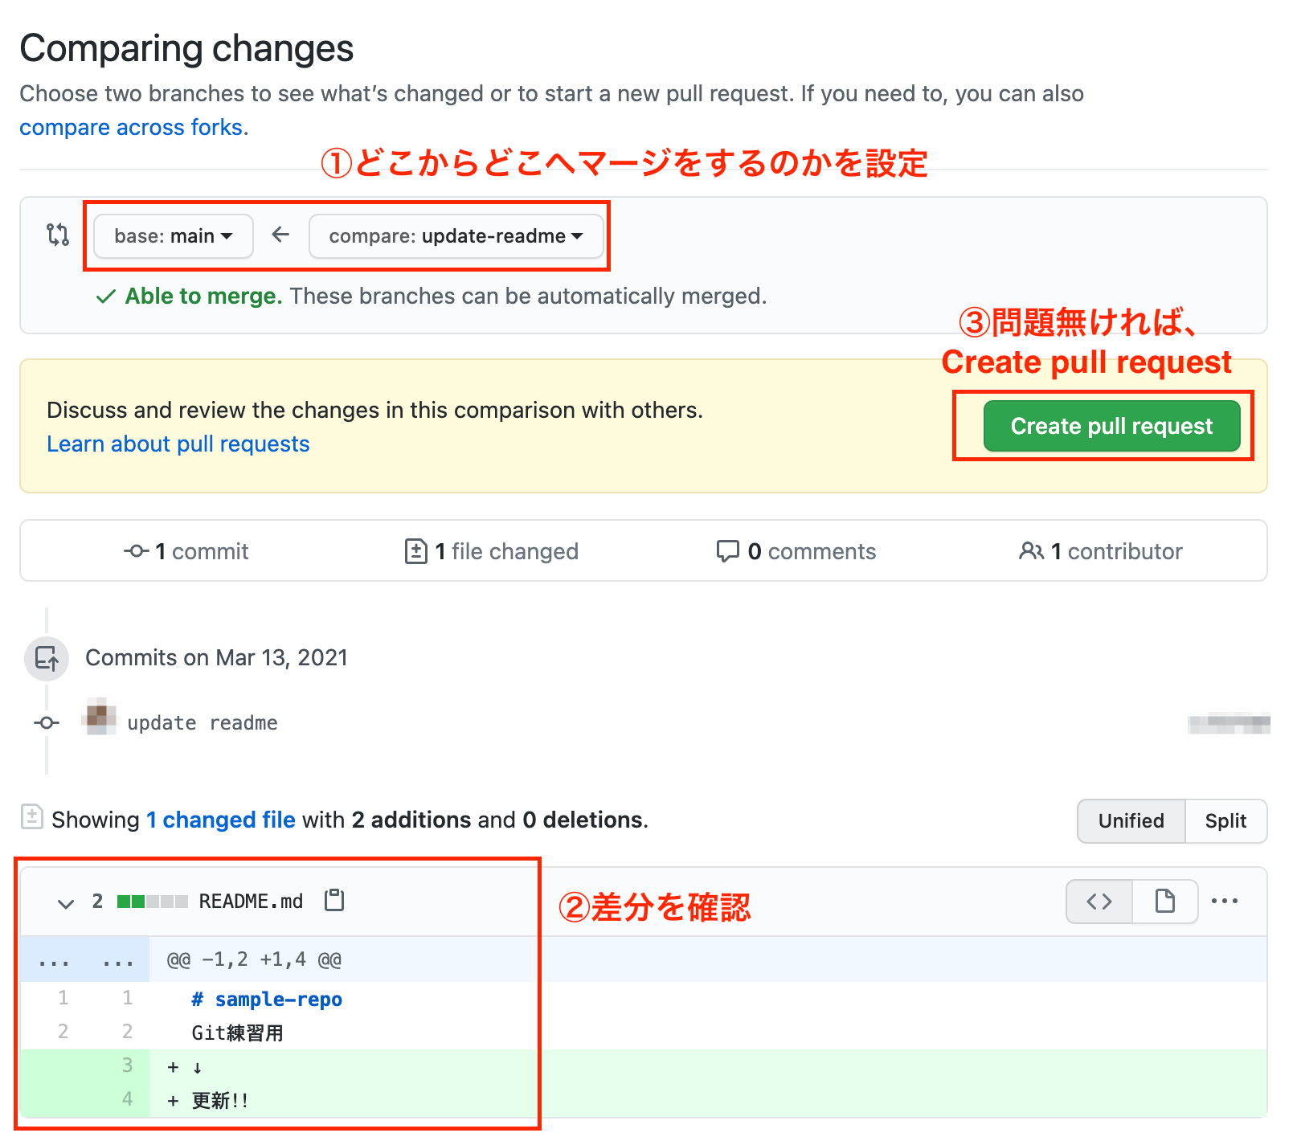Open the base: main branch dropdown
The height and width of the screenshot is (1141, 1297).
[x=174, y=236]
